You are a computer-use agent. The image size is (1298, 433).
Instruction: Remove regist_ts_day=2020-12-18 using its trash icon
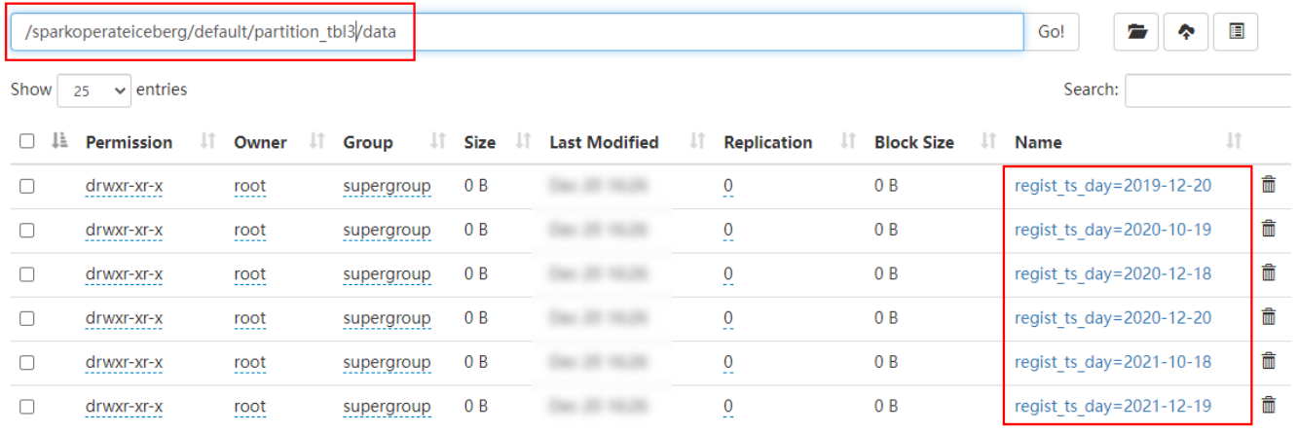[x=1268, y=273]
